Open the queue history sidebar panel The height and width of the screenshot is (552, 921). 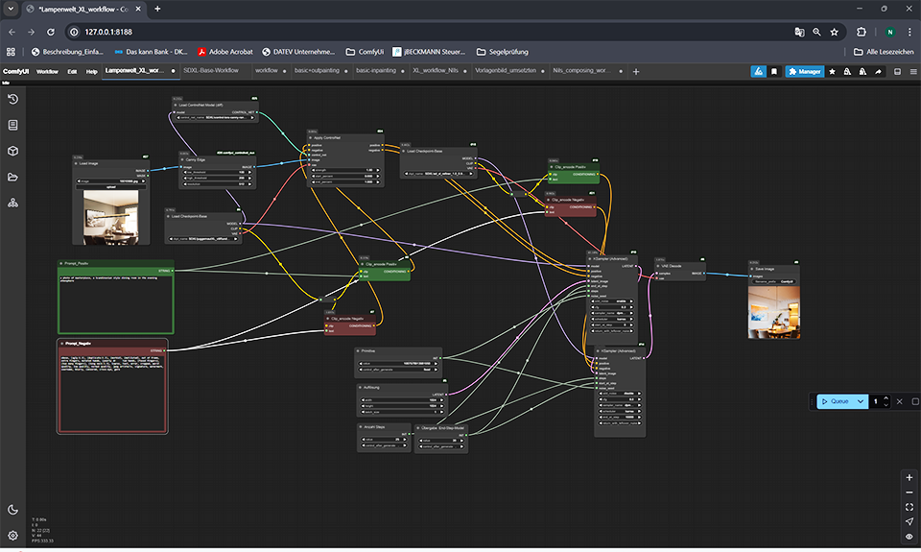pos(13,99)
